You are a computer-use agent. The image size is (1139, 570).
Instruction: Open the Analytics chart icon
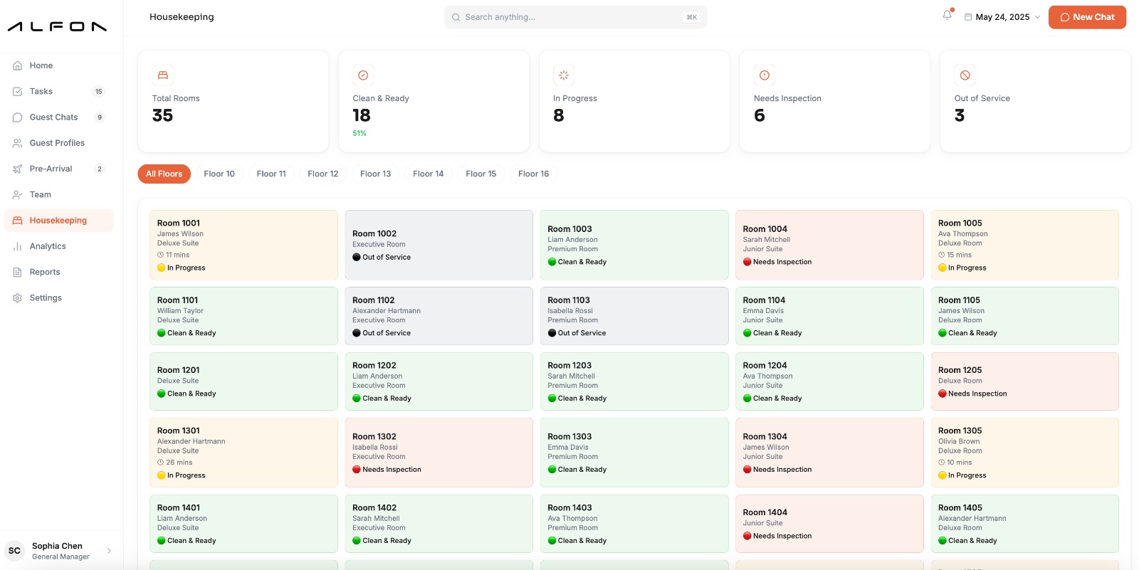[17, 246]
